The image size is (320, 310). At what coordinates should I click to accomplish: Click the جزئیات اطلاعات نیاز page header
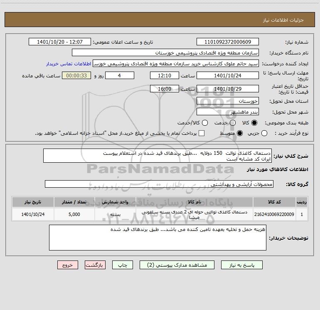tap(283, 20)
